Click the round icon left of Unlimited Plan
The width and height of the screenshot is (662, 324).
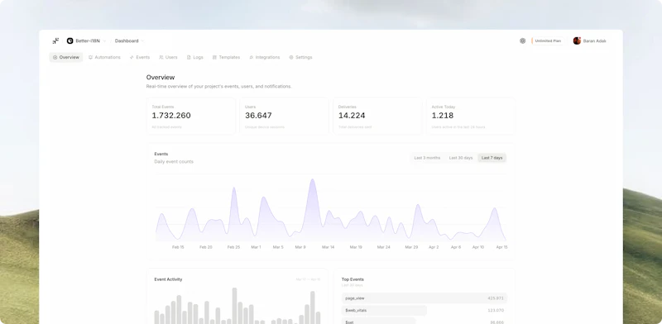point(523,41)
